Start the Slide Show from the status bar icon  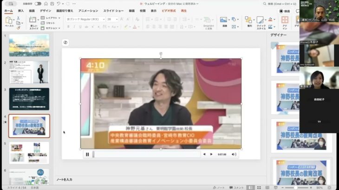point(276,188)
